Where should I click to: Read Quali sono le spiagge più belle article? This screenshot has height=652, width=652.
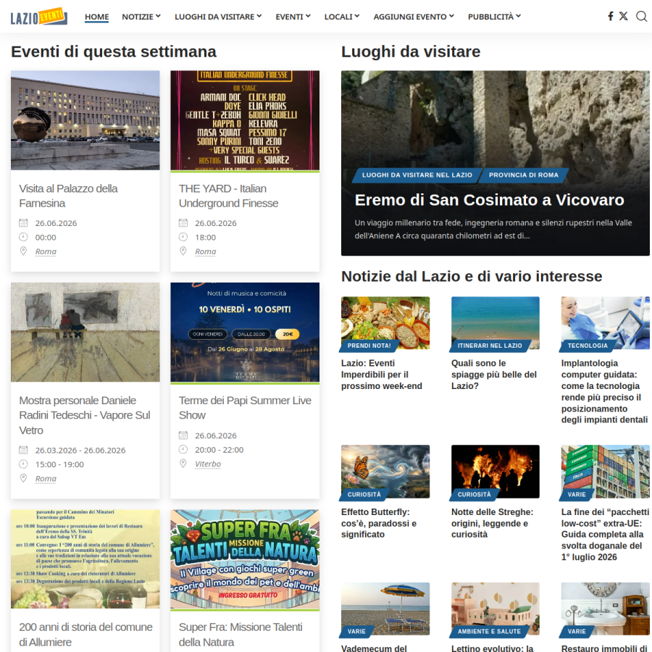pyautogui.click(x=494, y=375)
